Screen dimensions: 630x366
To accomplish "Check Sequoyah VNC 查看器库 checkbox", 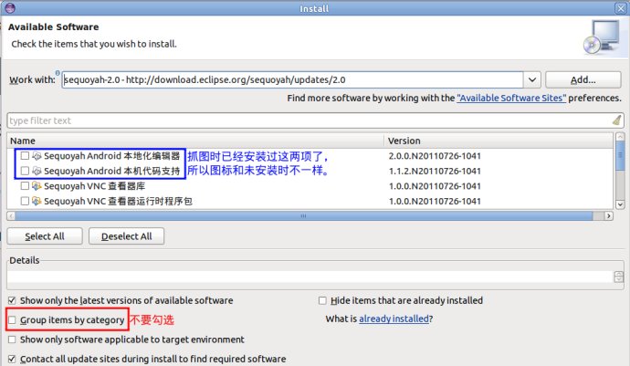I will [25, 186].
